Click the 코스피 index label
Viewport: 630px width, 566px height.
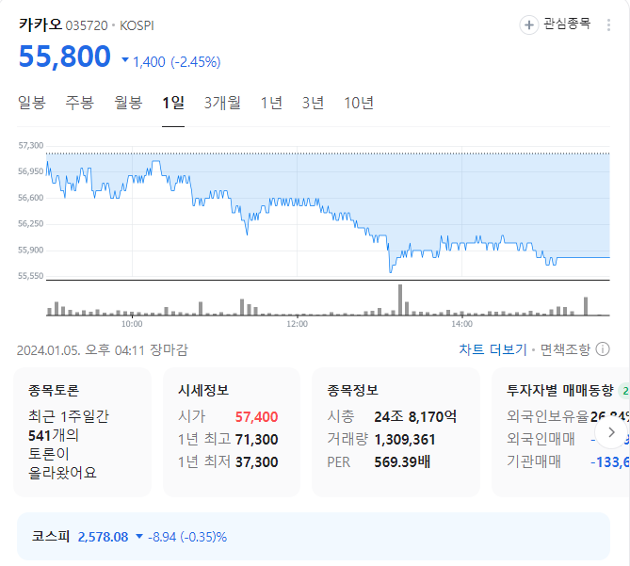(51, 536)
